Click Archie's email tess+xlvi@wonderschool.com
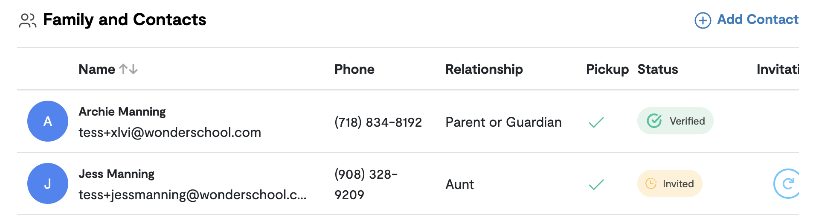This screenshot has width=819, height=215. pos(170,133)
